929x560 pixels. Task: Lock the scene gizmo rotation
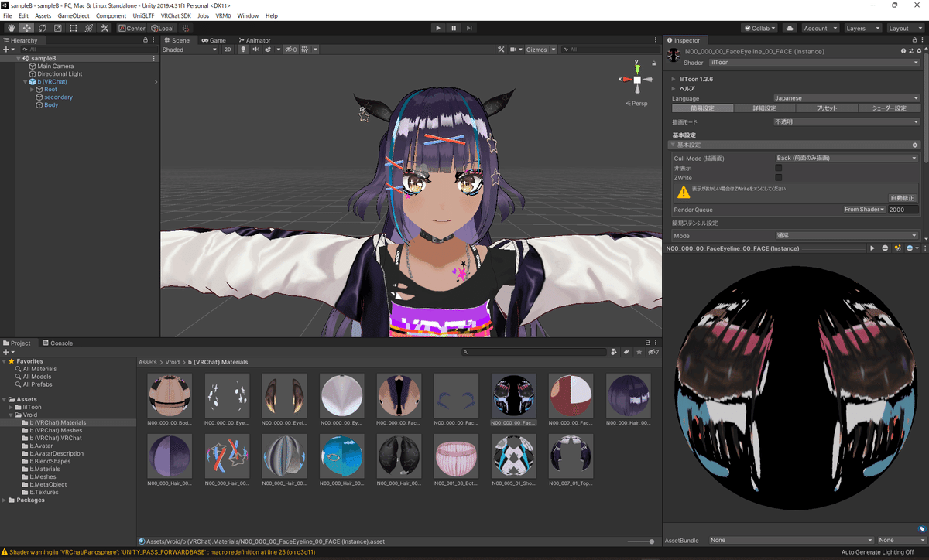[656, 62]
